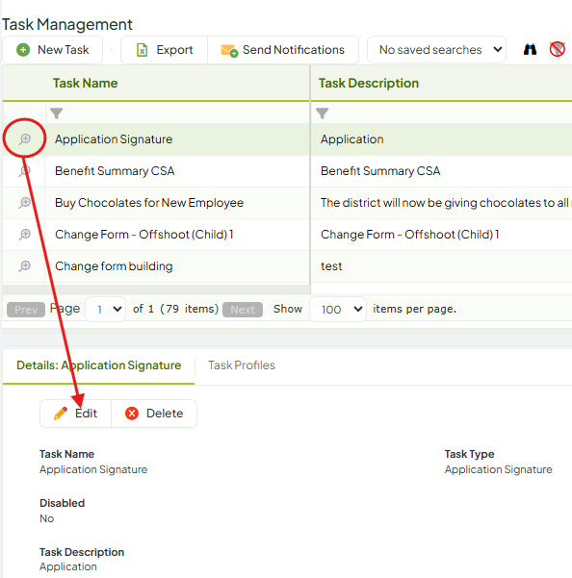Click the Excel sheet icon on Export

(143, 50)
